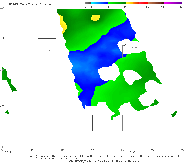Click the "Note: 1) Times are GMT" line
The width and height of the screenshot is (185, 163).
click(x=105, y=156)
